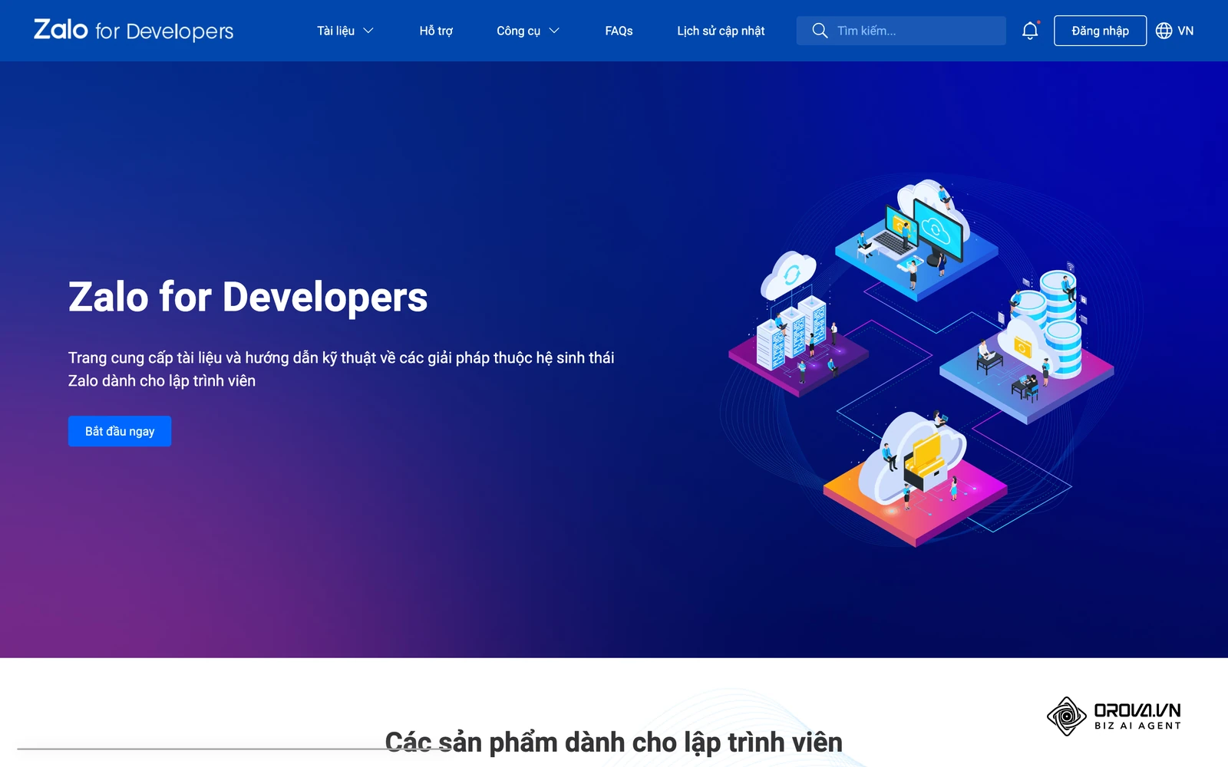This screenshot has width=1228, height=767.
Task: Click the Các sản phẩm dành cho lập trình viên heading
Action: [614, 742]
